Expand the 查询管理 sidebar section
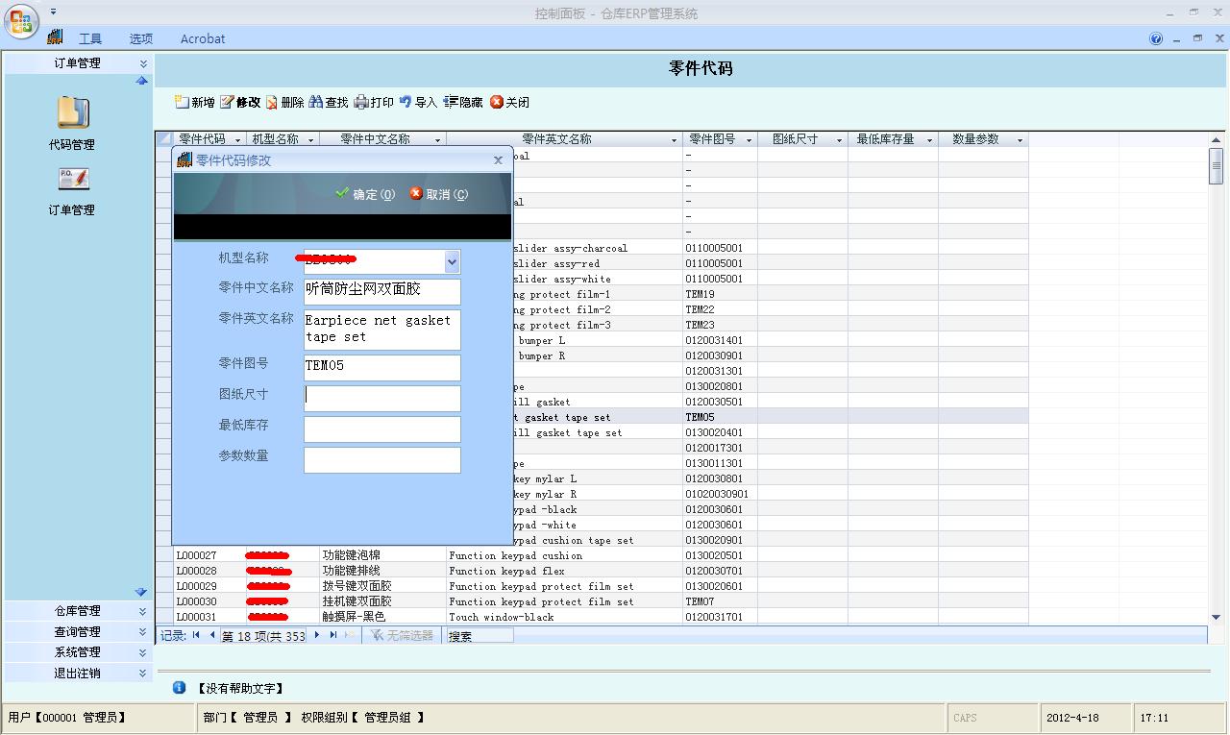Screen dimensions: 1230x735 pos(143,632)
